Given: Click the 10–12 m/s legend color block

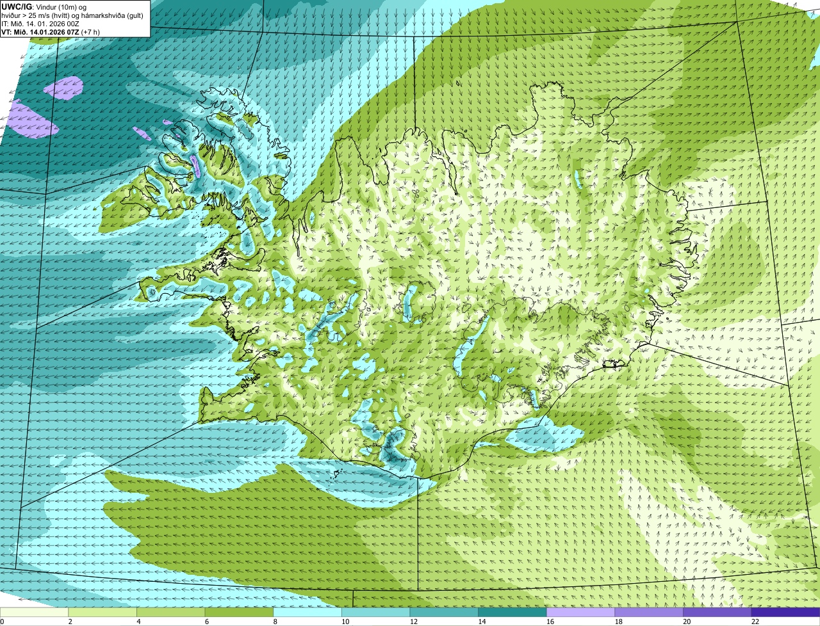Looking at the screenshot, I should pyautogui.click(x=375, y=613).
